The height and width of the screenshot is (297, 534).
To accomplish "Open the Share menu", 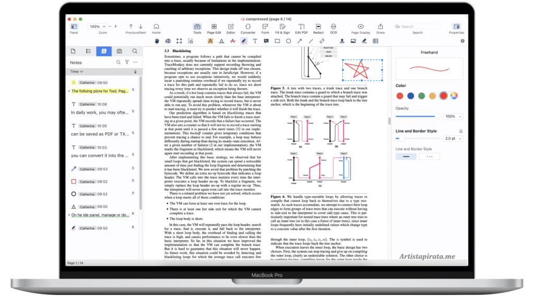I will tap(380, 29).
